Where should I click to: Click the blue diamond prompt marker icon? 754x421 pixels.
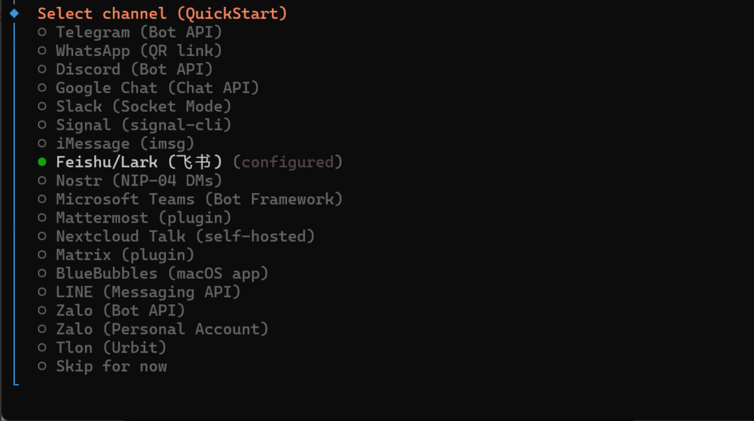[x=14, y=13]
